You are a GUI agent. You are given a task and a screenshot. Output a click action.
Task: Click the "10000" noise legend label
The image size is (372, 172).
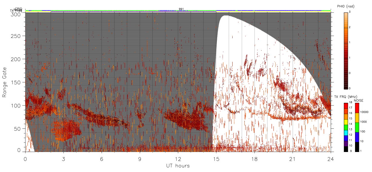364,112
